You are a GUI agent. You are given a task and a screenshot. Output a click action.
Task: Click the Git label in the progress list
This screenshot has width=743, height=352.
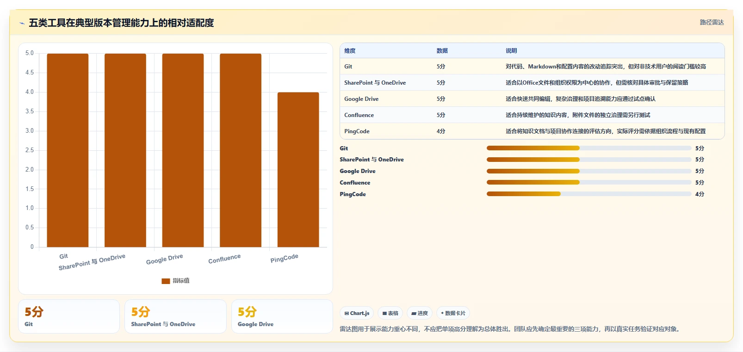coord(344,148)
